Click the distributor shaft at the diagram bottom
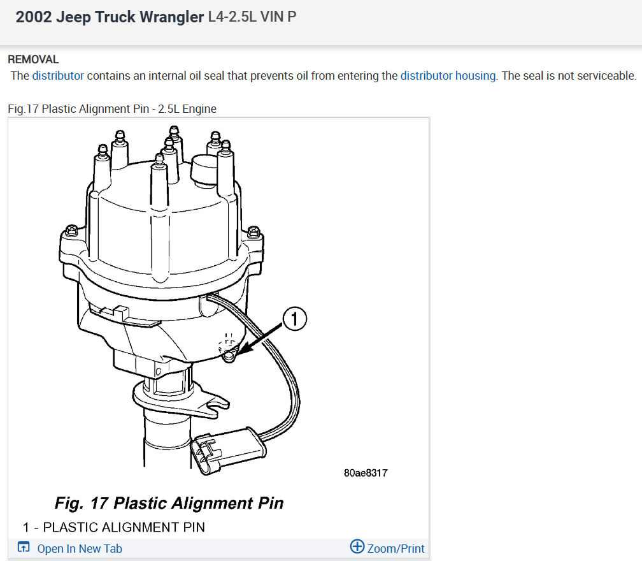Image resolution: width=642 pixels, height=561 pixels. click(167, 442)
